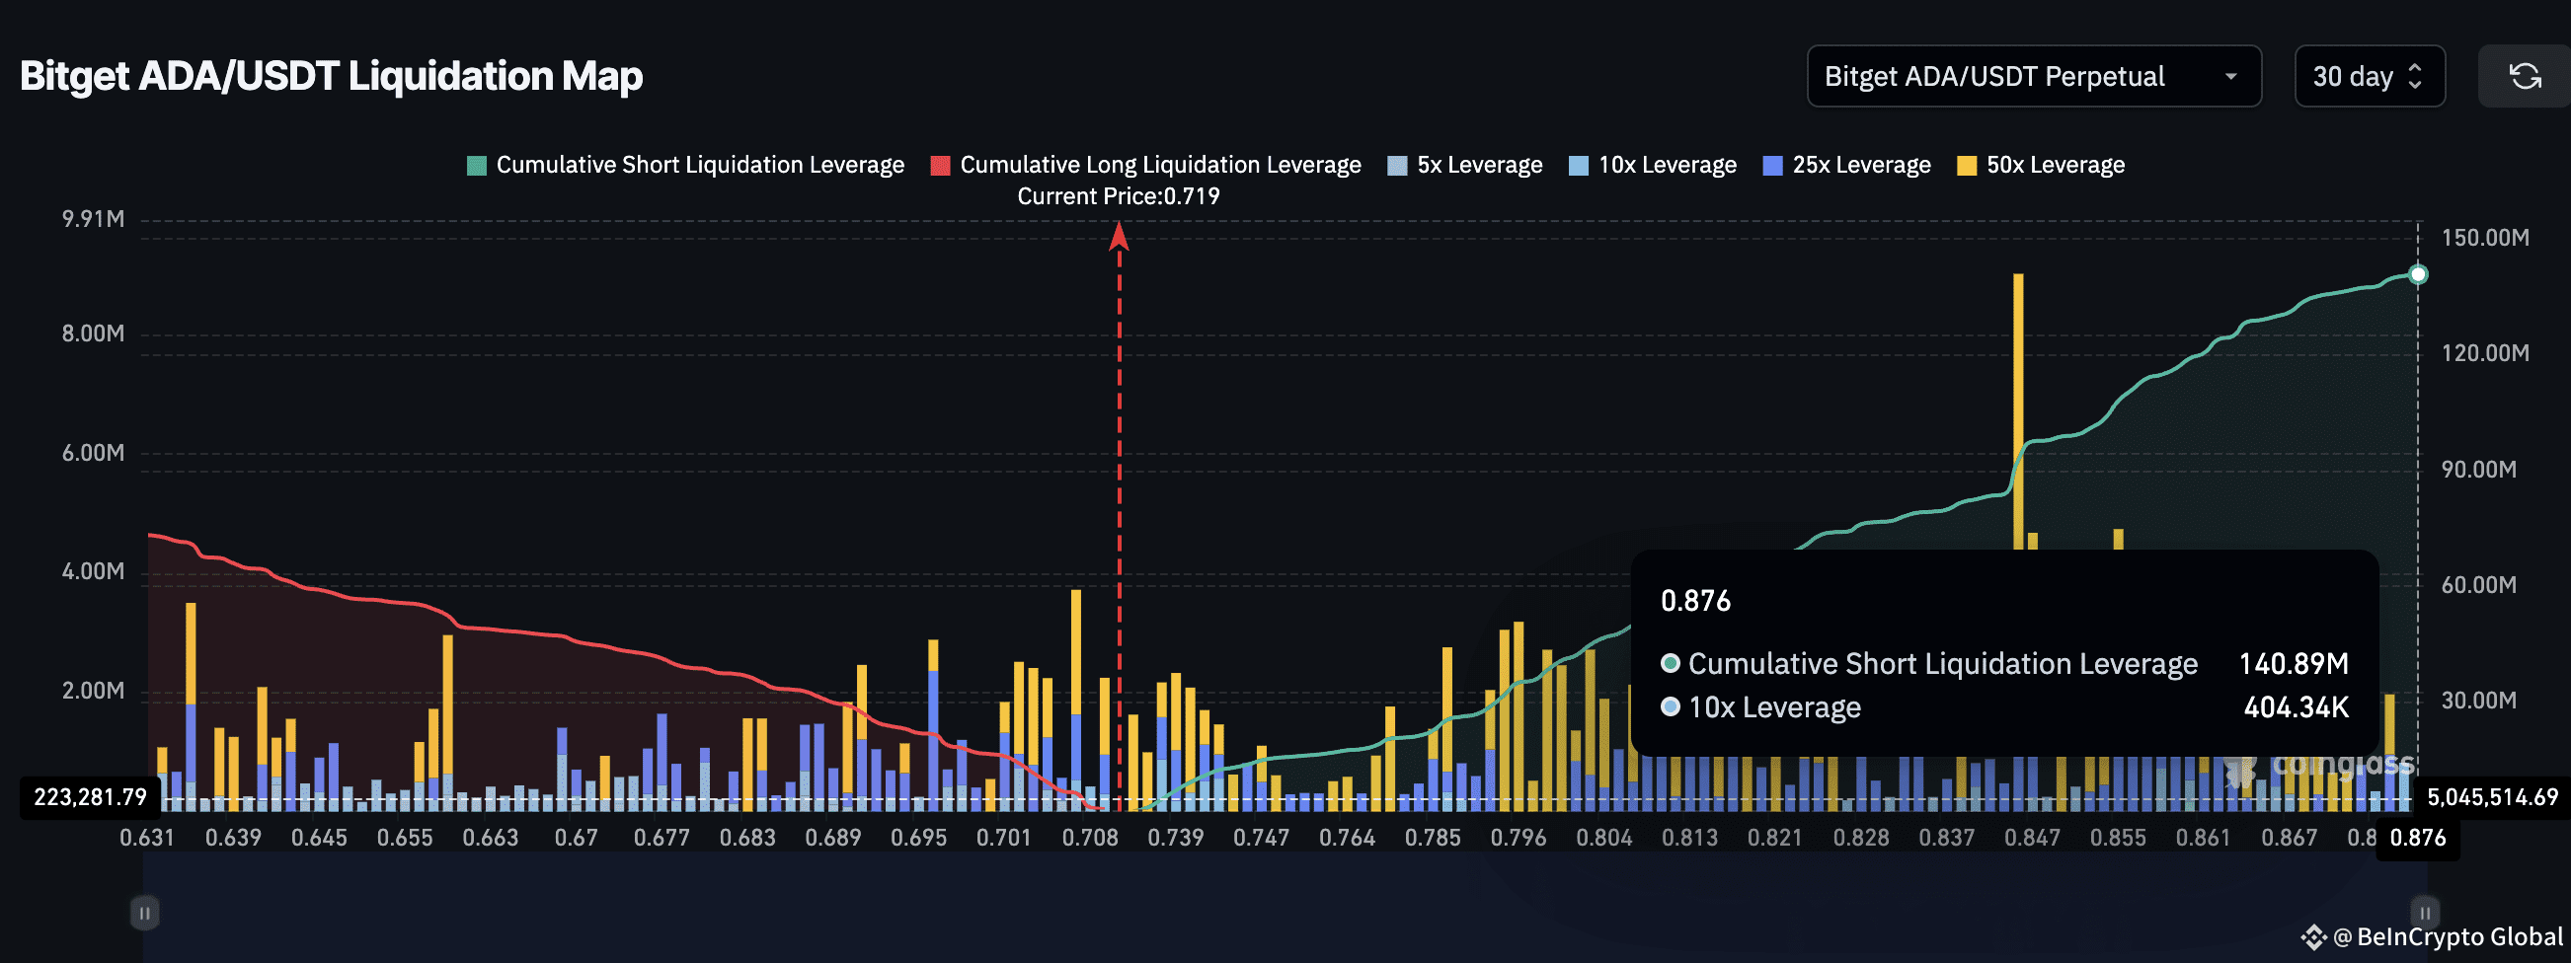This screenshot has height=963, width=2571.
Task: Click the '140.89M' tooltip value
Action: click(2294, 664)
